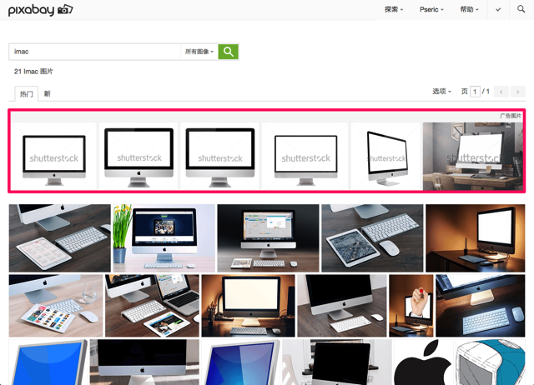Open first blue monitor illustration

(x=48, y=362)
